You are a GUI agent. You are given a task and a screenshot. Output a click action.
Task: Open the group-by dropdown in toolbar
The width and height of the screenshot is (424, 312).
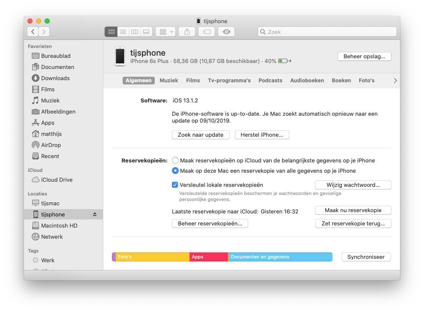(x=165, y=32)
